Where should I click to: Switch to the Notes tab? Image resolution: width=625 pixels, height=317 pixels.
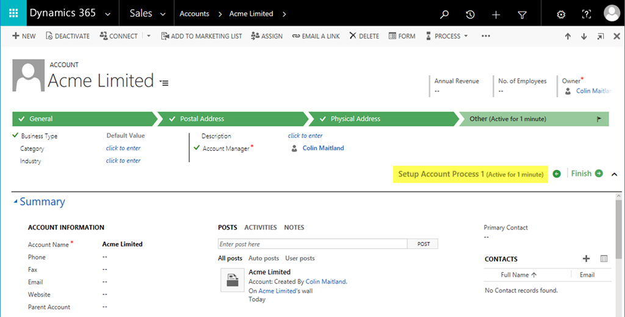[x=294, y=227]
